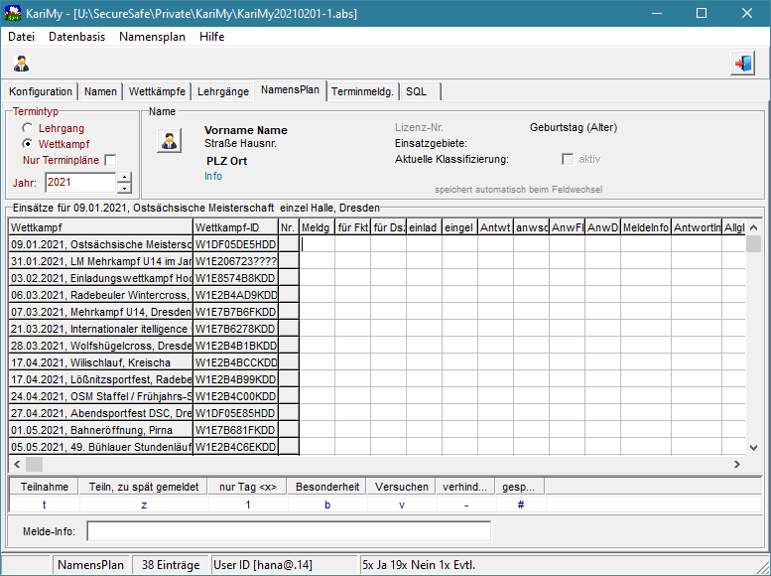Open the Hilfe menu
Viewport: 771px width, 576px height.
(212, 37)
